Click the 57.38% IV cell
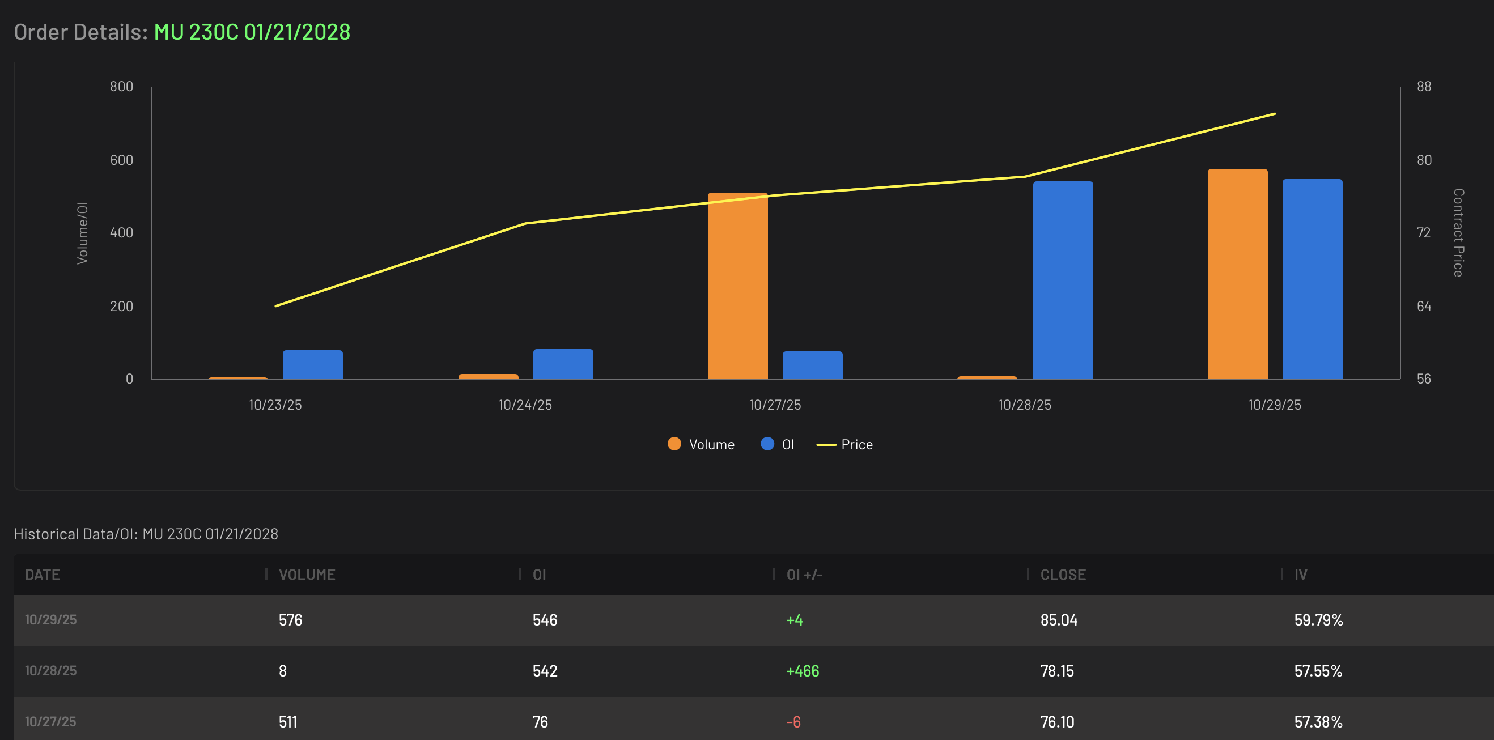The image size is (1494, 740). tap(1319, 722)
